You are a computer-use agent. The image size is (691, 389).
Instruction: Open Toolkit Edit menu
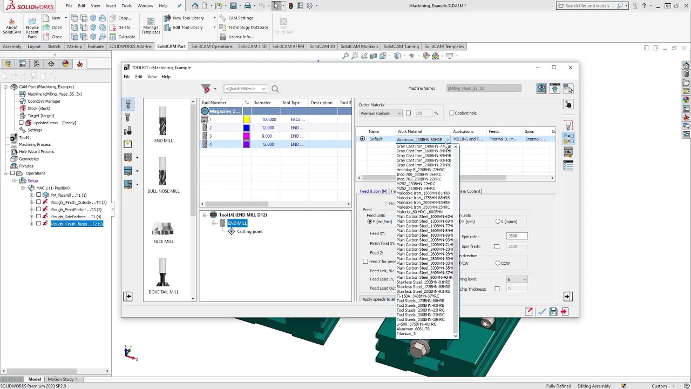click(x=139, y=77)
